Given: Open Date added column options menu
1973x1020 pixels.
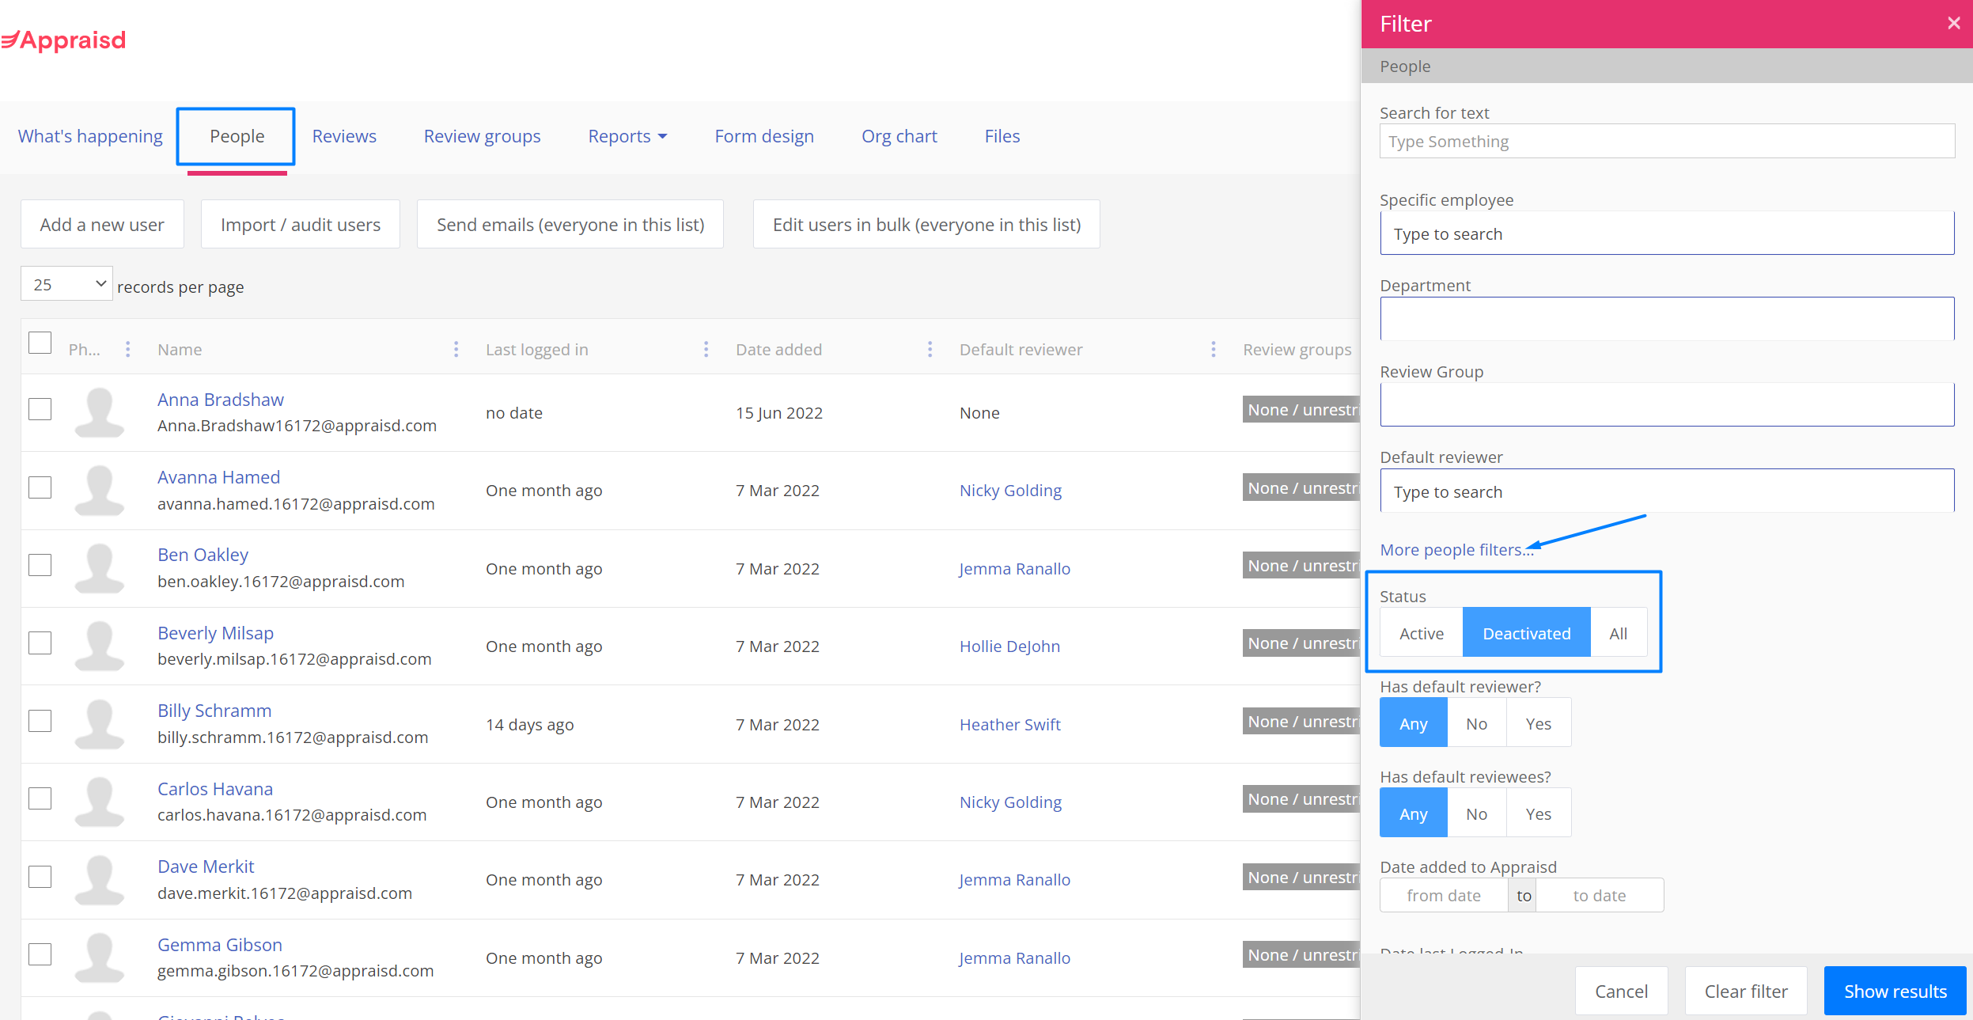Looking at the screenshot, I should [930, 349].
